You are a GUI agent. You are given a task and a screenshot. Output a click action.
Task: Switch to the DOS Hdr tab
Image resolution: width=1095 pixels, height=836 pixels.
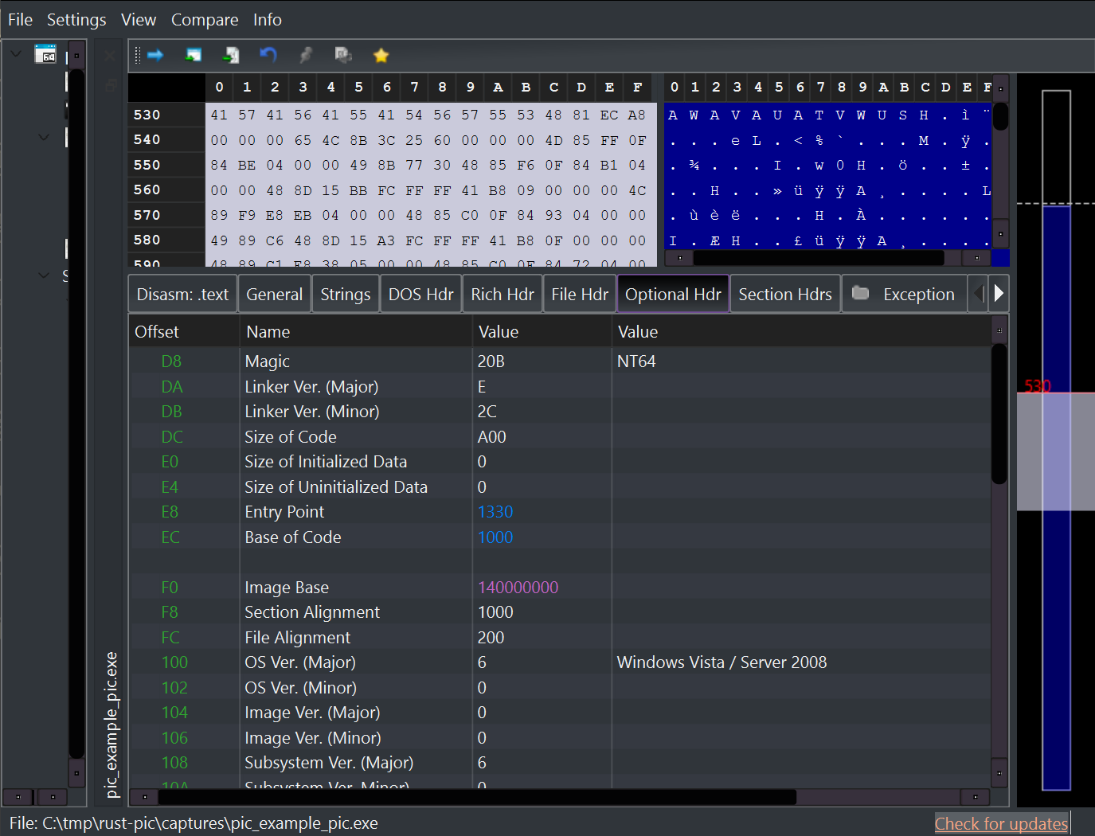click(421, 295)
